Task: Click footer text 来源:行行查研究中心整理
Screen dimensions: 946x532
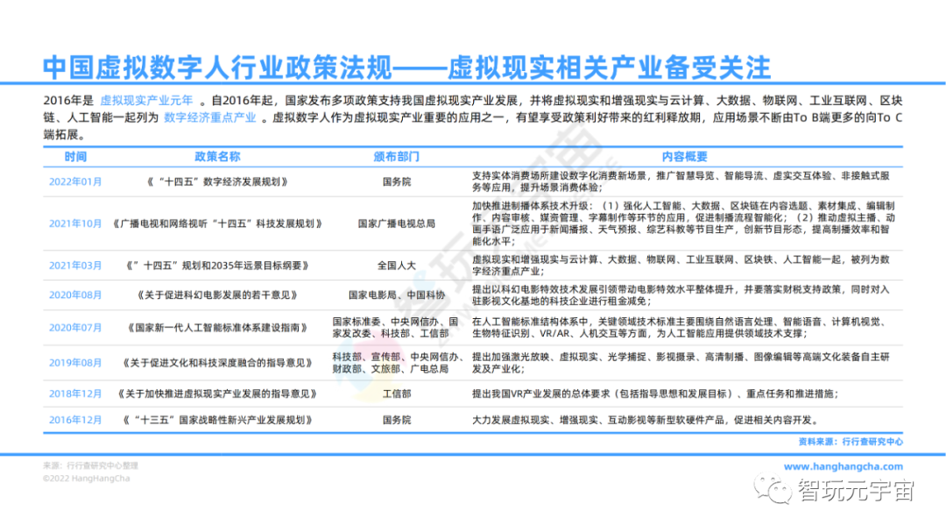Action: pos(90,466)
